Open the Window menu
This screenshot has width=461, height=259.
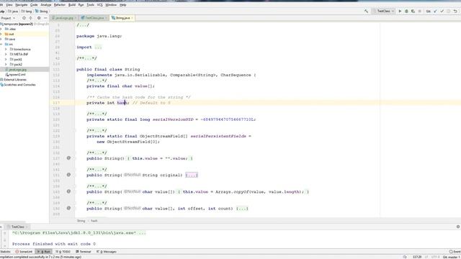click(x=111, y=5)
